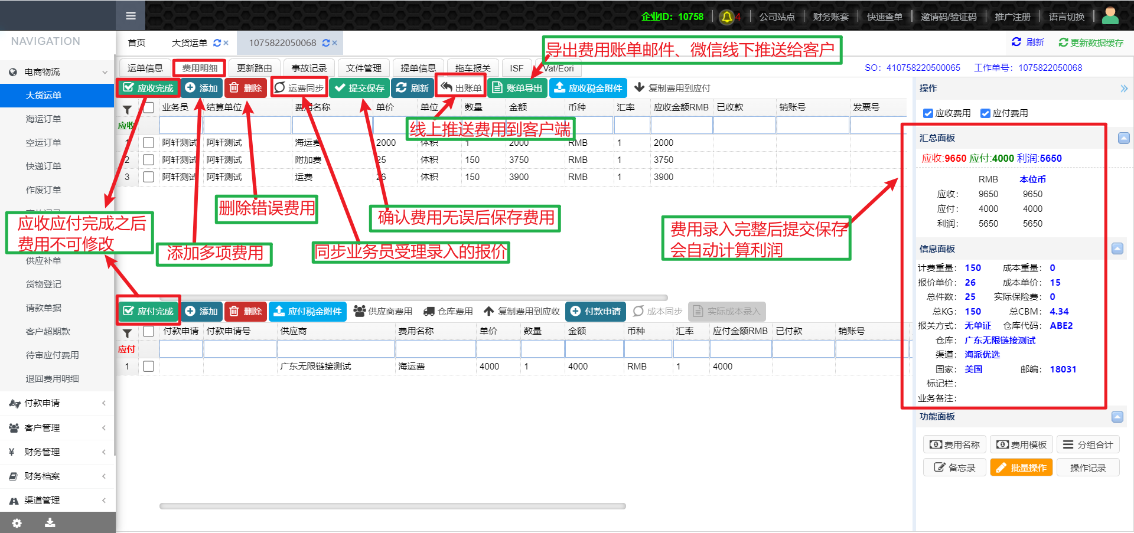Open 海运订单 in the sidebar
Screen dimensions: 1134x533
click(43, 119)
